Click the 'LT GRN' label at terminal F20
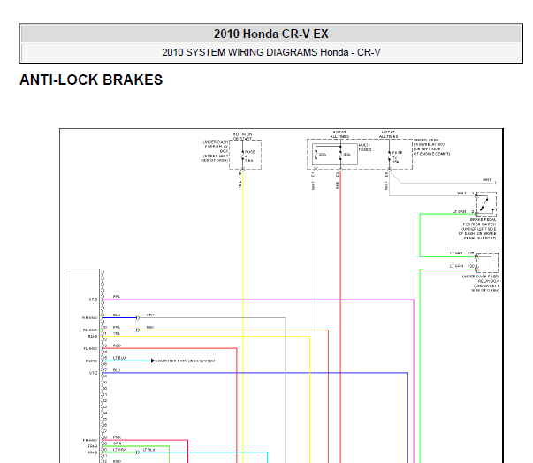The width and height of the screenshot is (533, 463). (x=456, y=266)
